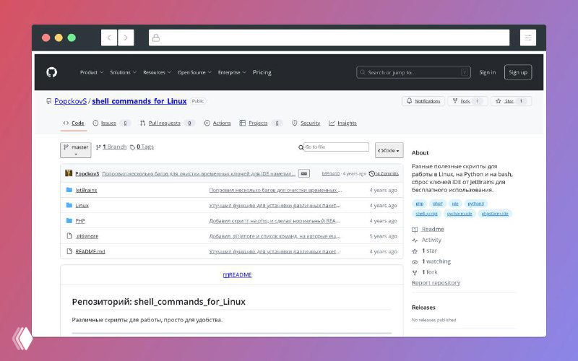The width and height of the screenshot is (578, 361).
Task: Switch to the Pull requests tab
Action: pyautogui.click(x=164, y=123)
